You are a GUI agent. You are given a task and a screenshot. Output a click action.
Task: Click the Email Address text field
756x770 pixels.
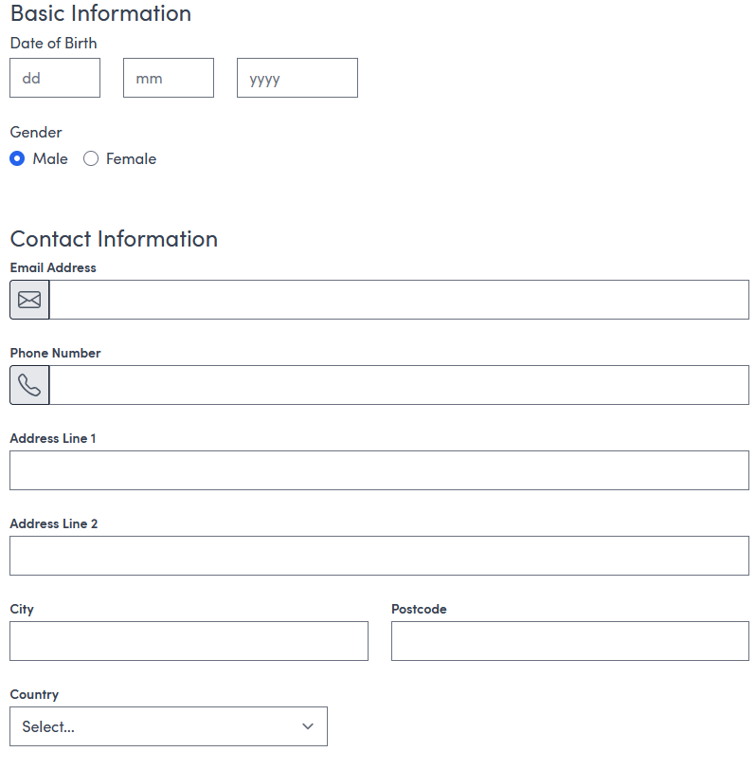click(399, 300)
